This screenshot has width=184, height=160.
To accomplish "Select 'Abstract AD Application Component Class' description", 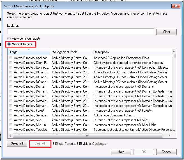I will pyautogui.click(x=121, y=58).
